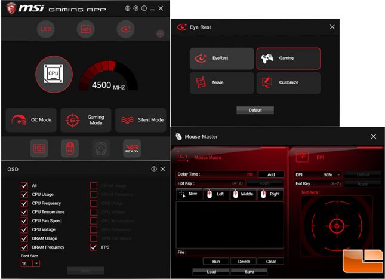Select the EyeRest mode tile

(x=221, y=59)
